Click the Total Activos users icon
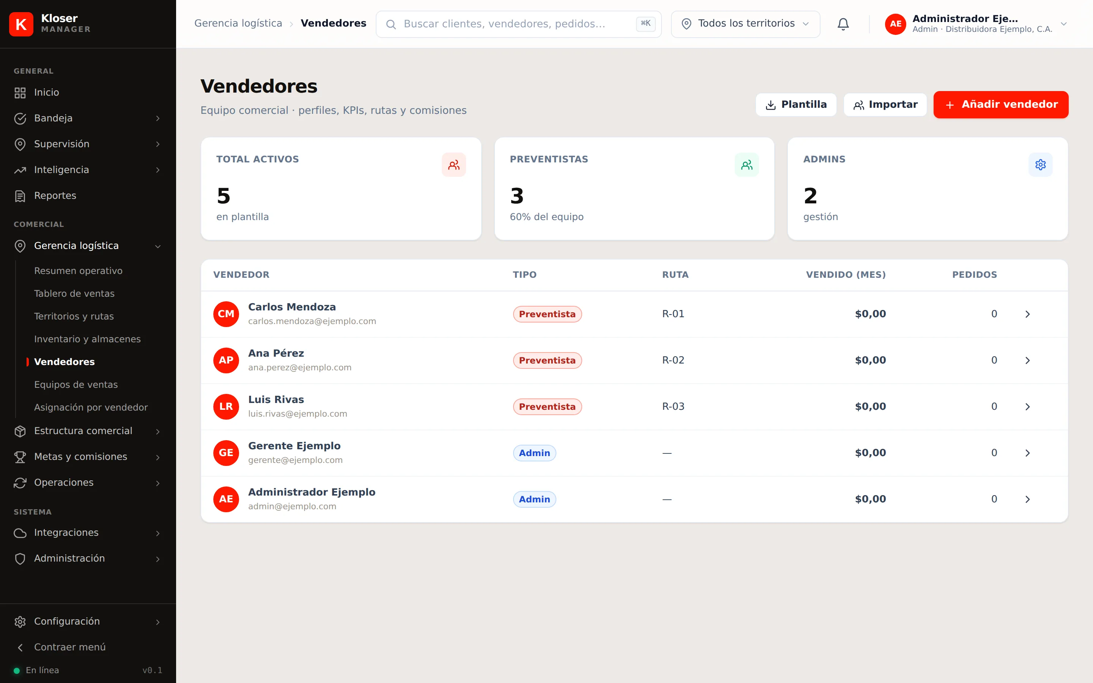Screen dimensions: 1093x683 pos(454,165)
